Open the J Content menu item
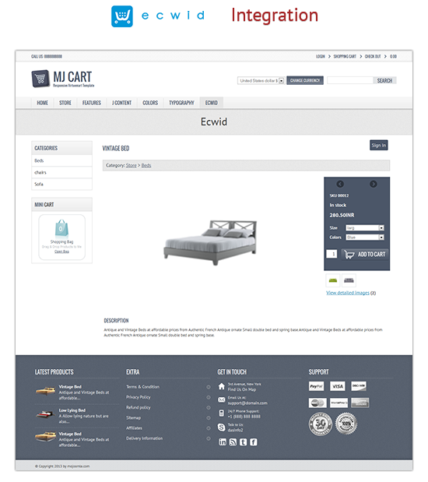Screen dimensions: 428x482 click(121, 103)
